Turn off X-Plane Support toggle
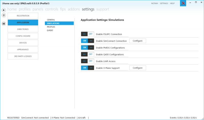 87,68
